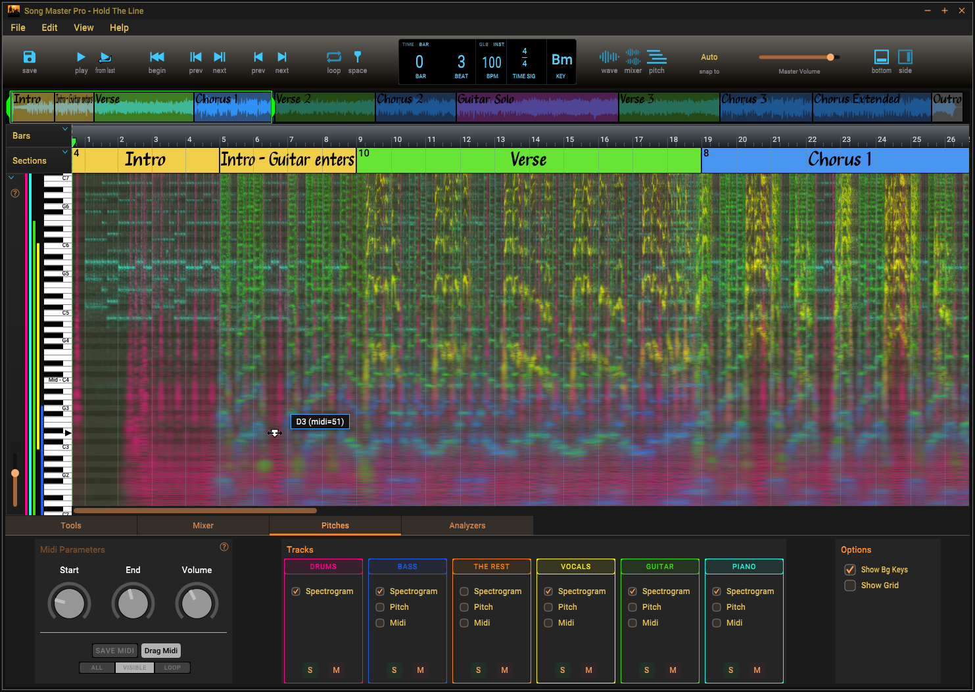Expand the Sections row dropdown arrow
The width and height of the screenshot is (975, 692).
pos(65,152)
